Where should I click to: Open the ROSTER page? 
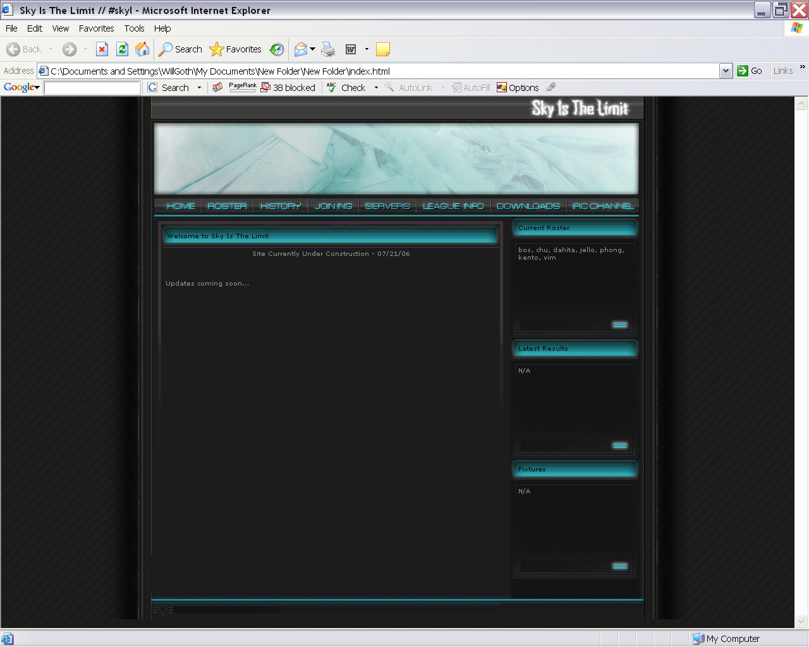[x=227, y=207]
